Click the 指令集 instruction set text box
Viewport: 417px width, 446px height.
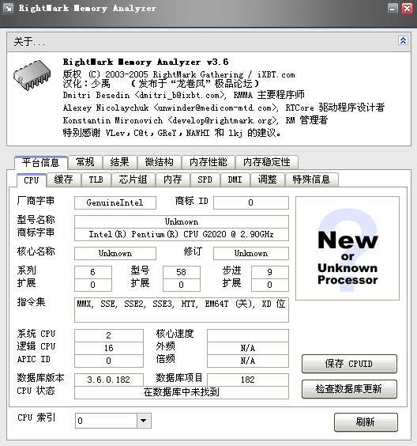[182, 310]
